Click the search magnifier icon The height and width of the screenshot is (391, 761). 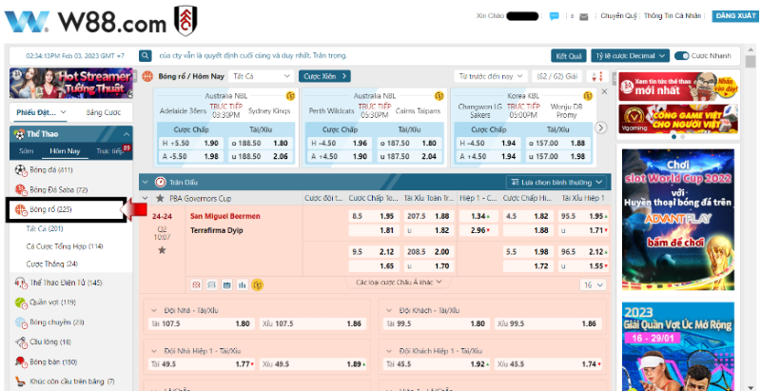pos(146,56)
